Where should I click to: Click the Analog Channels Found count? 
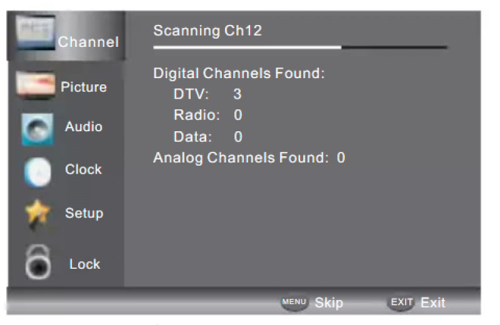[341, 157]
